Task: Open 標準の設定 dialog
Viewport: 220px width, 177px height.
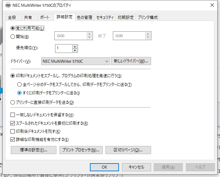Action: pos(33,150)
